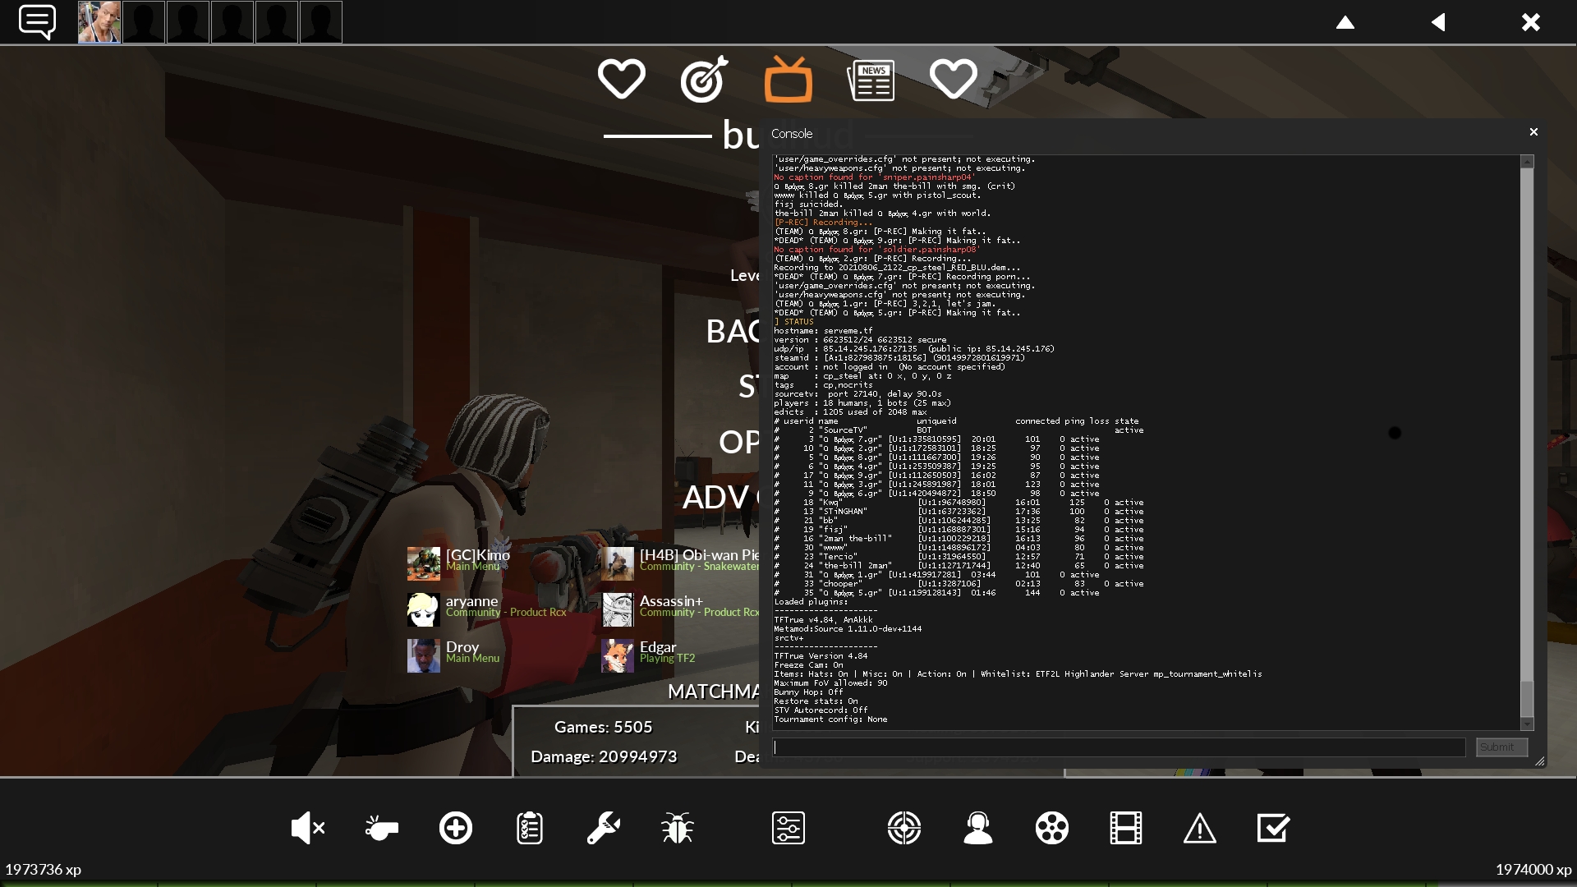Click the bug report icon

coord(678,828)
